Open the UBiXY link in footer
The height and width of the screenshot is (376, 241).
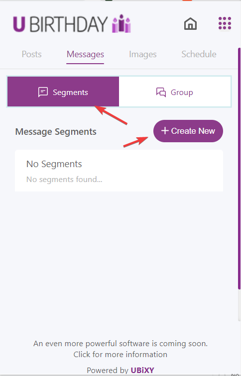coord(142,370)
